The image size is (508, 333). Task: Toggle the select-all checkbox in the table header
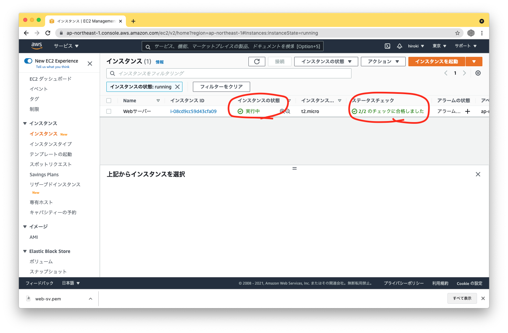tap(109, 100)
